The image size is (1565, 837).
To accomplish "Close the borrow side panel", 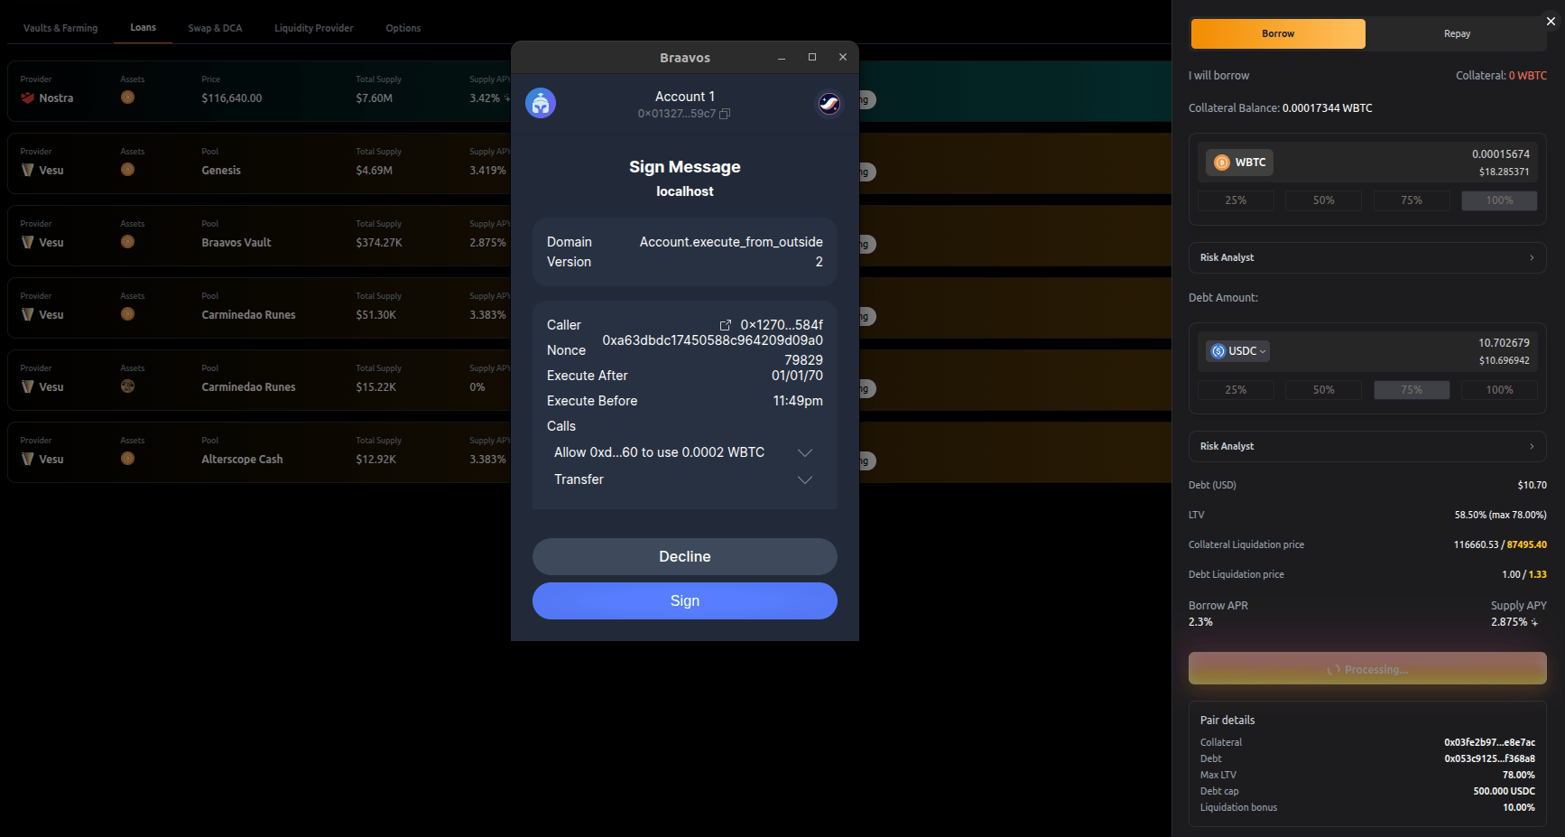I will [1551, 22].
